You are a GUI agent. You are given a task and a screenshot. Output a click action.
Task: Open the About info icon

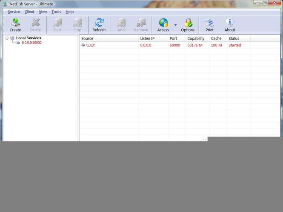(x=230, y=23)
